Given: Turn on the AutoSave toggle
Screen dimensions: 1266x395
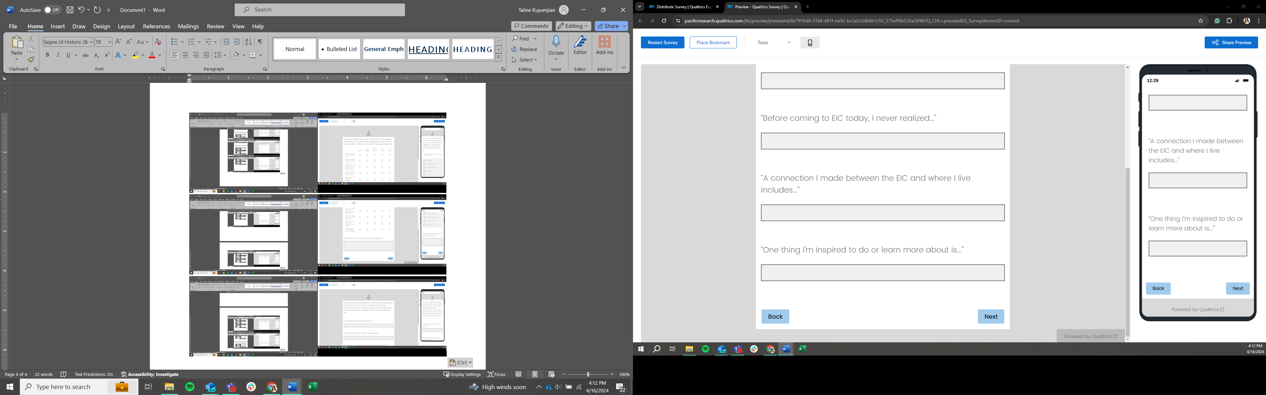Looking at the screenshot, I should (52, 10).
